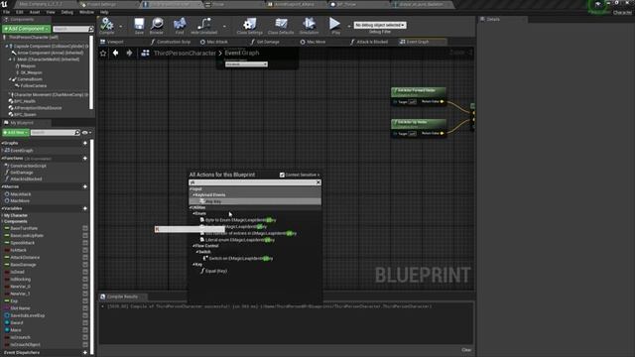Open Class Settings from the toolbar
Viewport: 635px width, 357px height.
pyautogui.click(x=249, y=24)
